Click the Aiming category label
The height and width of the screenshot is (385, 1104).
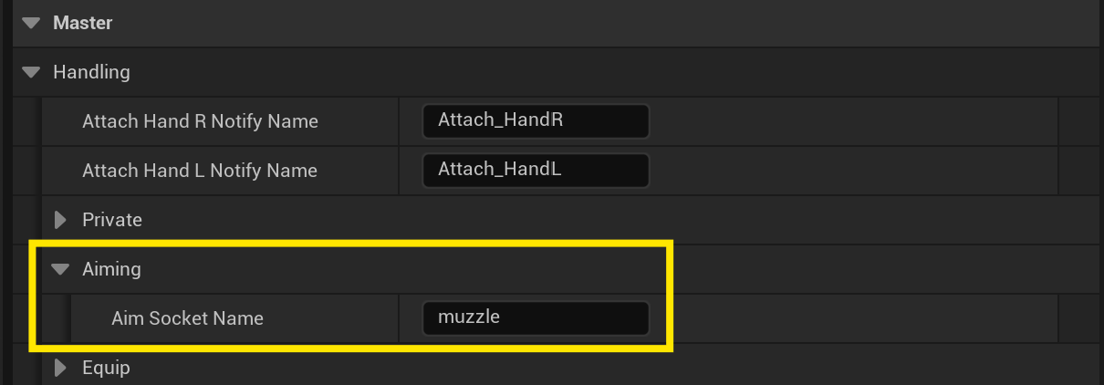point(111,269)
